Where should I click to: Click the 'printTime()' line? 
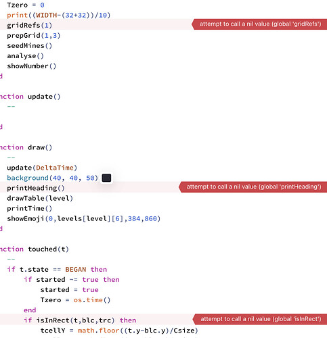click(x=29, y=208)
